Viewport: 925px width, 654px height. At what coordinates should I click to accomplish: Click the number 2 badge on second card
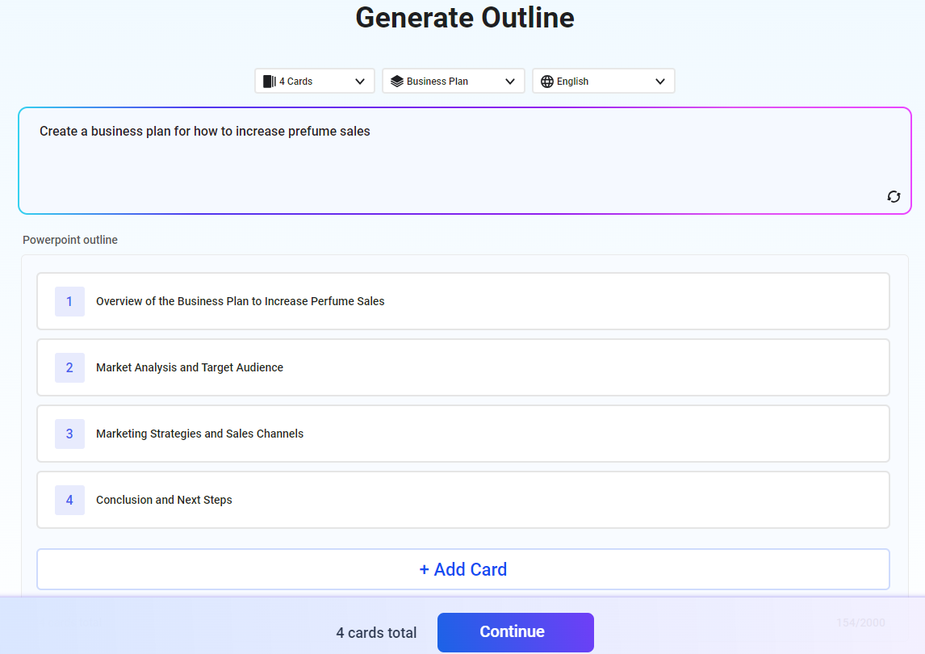coord(69,367)
